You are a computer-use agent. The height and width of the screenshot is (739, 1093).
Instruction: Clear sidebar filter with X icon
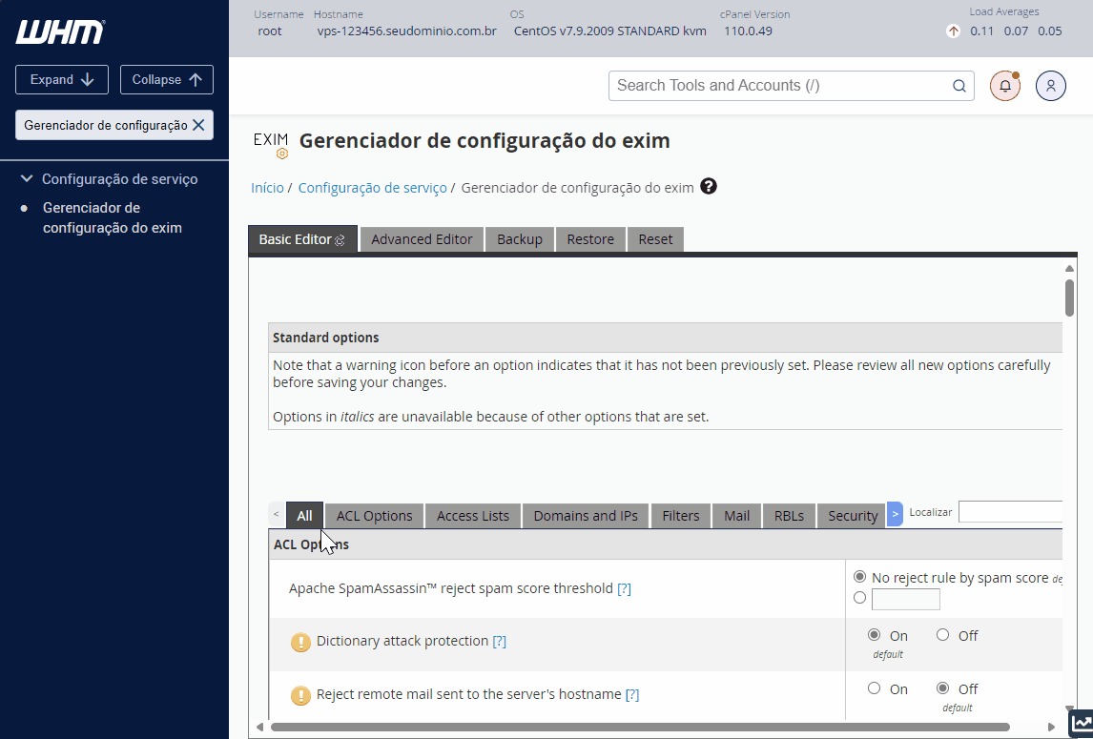198,125
